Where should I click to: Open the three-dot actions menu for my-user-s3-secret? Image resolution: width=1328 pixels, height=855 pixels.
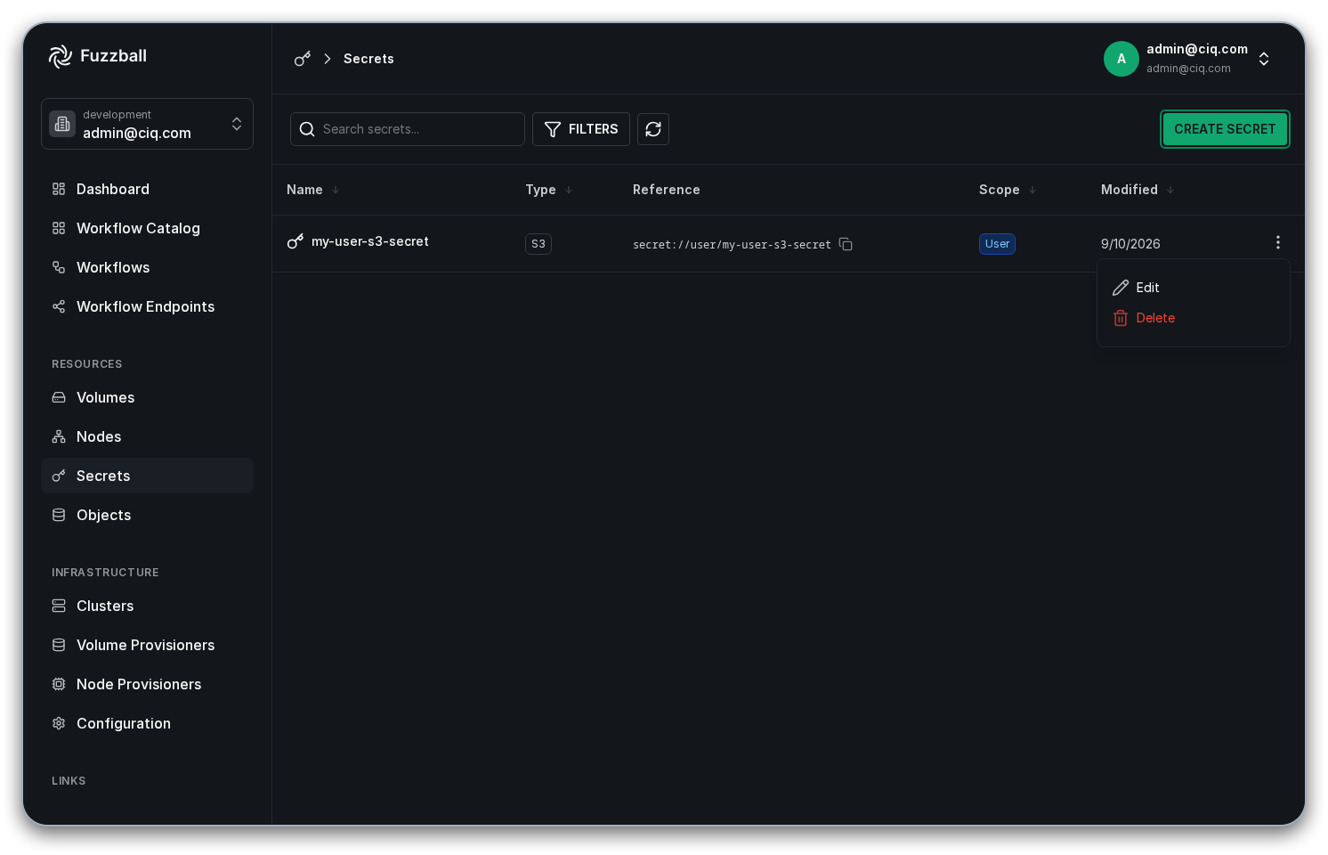point(1278,242)
